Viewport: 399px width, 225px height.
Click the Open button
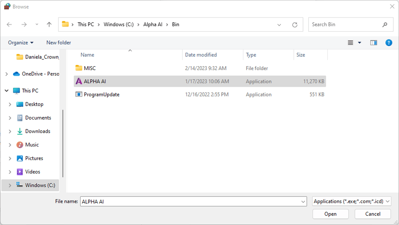330,214
